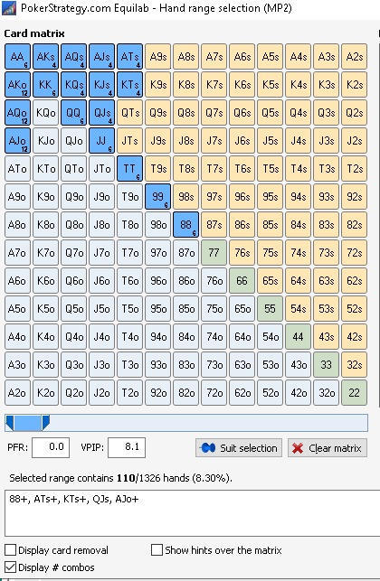Select the 65s hand cell
Viewport: 380px width, 581px height.
pyautogui.click(x=271, y=280)
